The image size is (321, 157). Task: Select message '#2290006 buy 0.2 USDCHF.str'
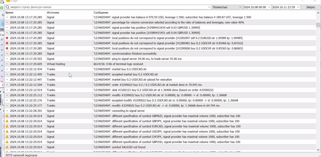point(168,48)
